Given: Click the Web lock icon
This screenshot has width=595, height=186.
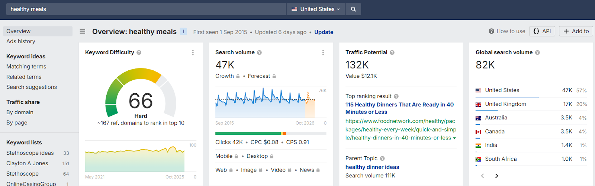Looking at the screenshot, I should click(231, 170).
